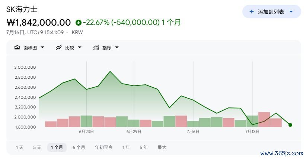The width and height of the screenshot is (306, 159).
Task: Click the 面积图 area chart icon
Action: point(17,47)
